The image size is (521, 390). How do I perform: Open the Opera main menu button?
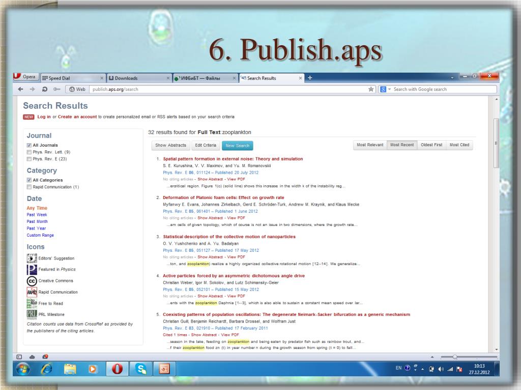coord(26,77)
